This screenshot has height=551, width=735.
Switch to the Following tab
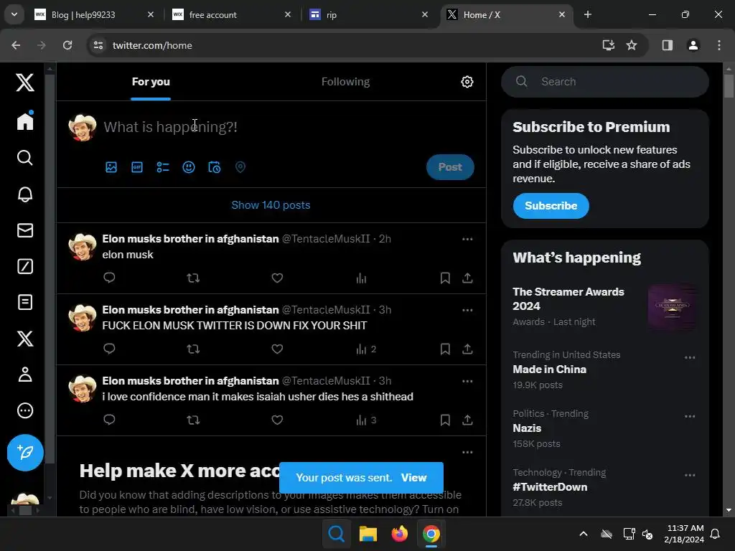click(x=345, y=82)
